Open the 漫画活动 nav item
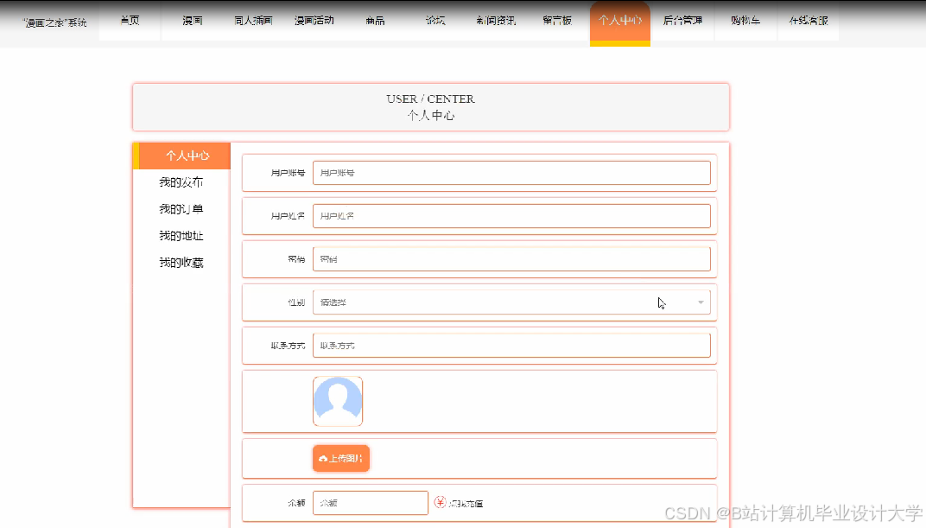 [x=314, y=21]
